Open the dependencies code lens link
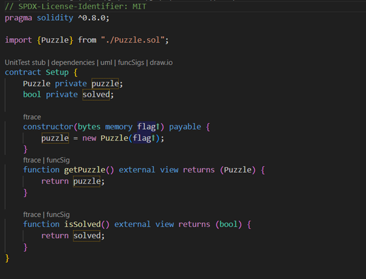 [73, 62]
